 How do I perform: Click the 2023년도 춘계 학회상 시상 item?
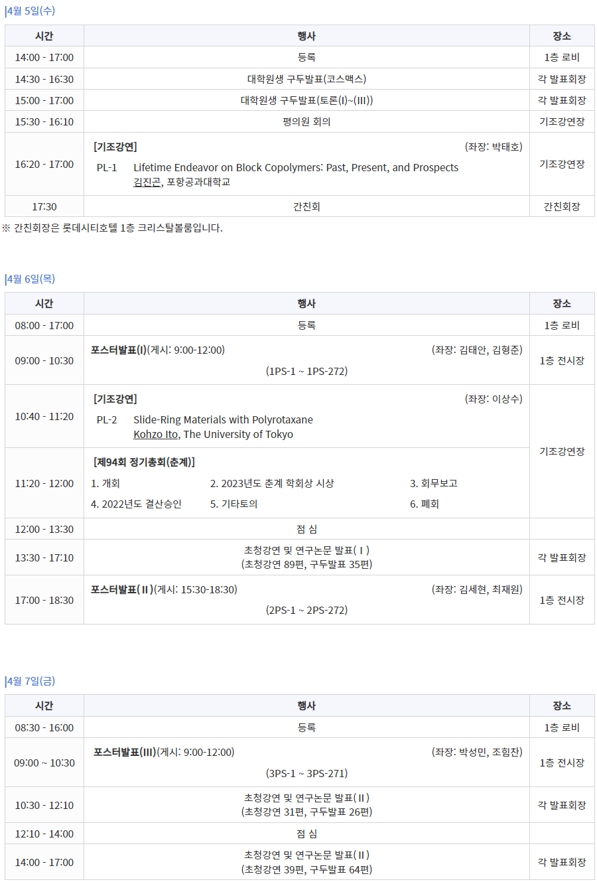point(272,483)
